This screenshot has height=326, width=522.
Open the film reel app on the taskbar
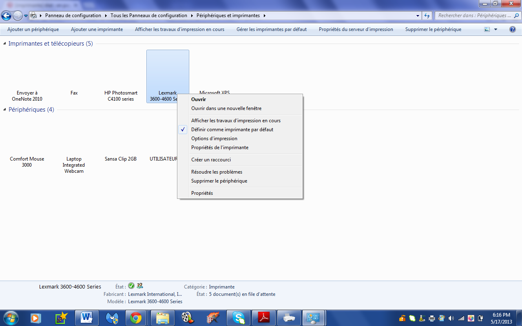point(188,317)
